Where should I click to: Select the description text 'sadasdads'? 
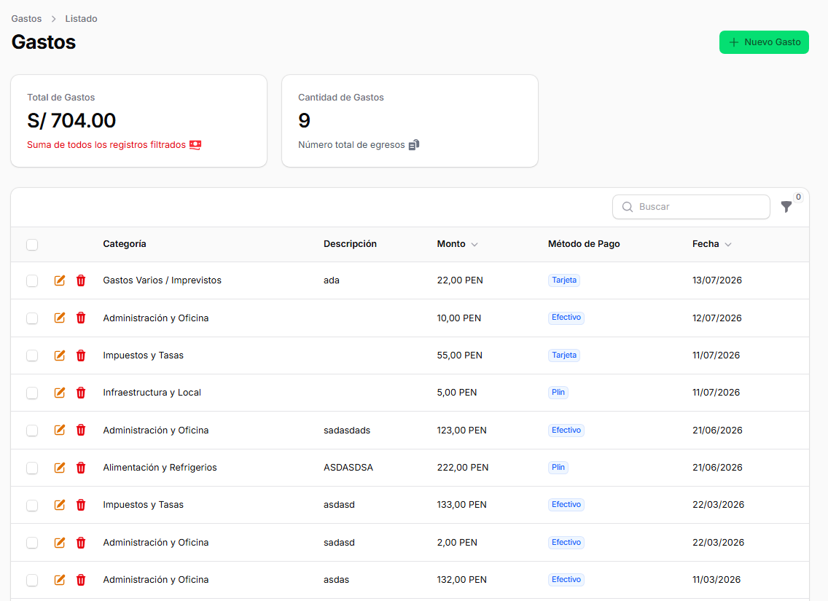(x=347, y=430)
